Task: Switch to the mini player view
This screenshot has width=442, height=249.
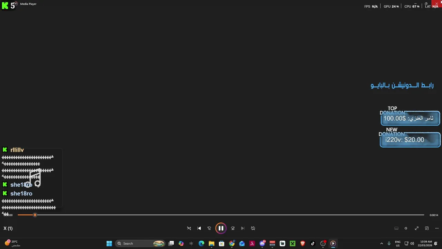Action: click(x=427, y=228)
